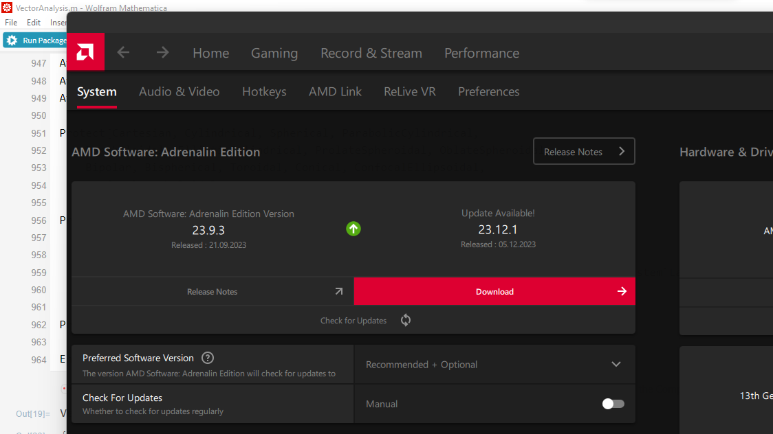
Task: Click Check for Updates
Action: 353,320
